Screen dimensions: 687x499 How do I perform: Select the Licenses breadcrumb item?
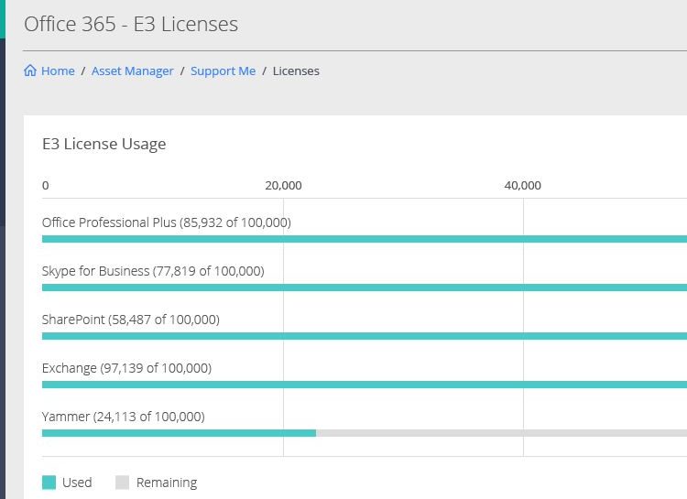click(x=296, y=71)
